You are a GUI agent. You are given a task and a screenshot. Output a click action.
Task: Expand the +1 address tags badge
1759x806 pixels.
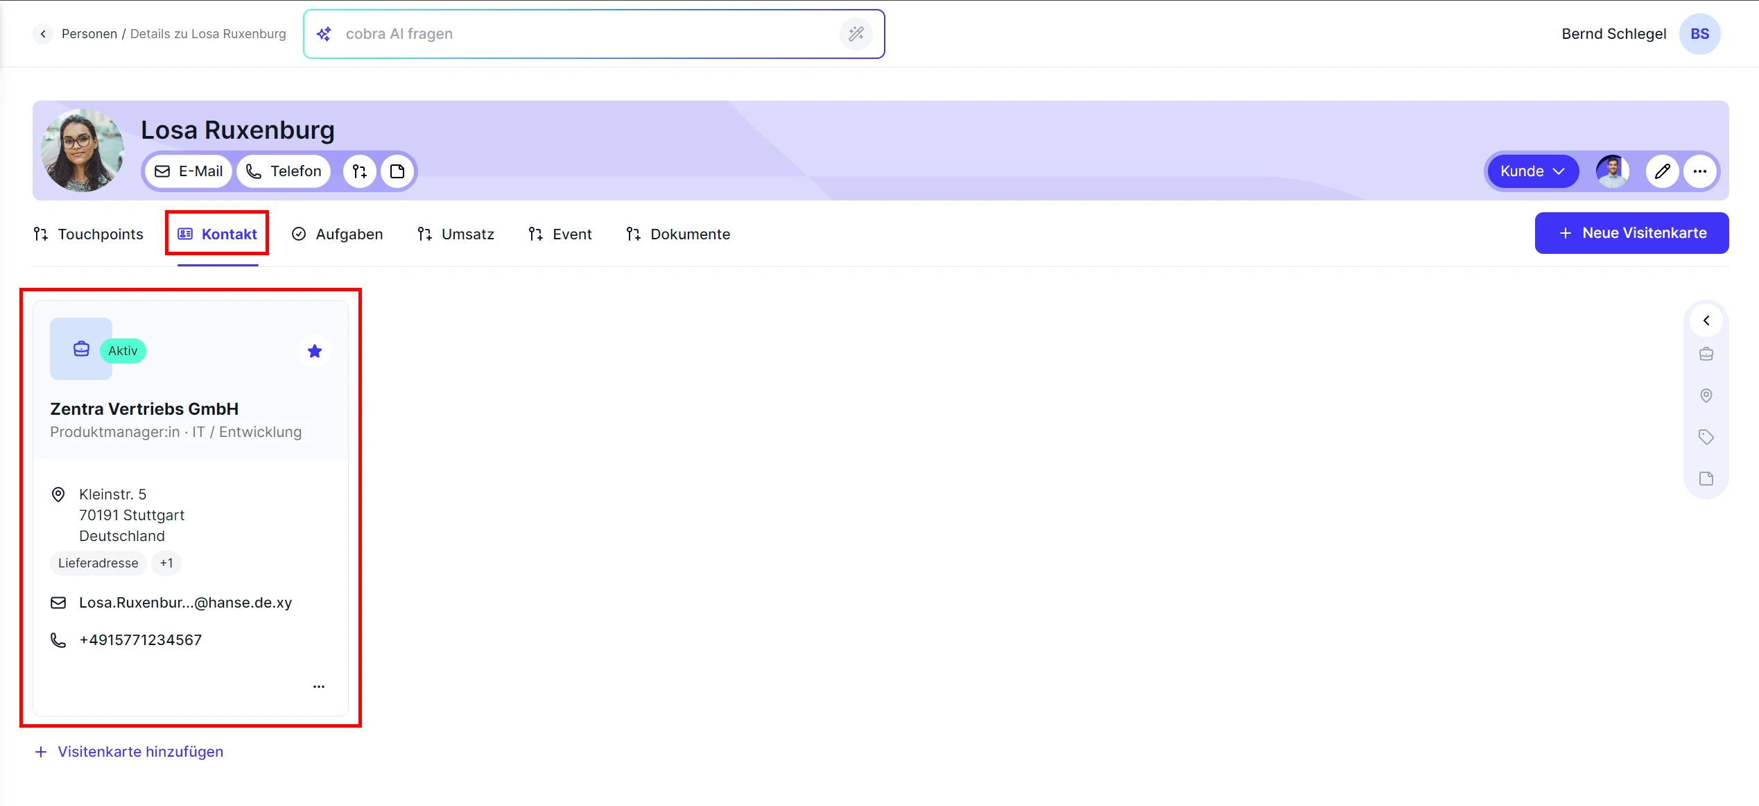pos(166,563)
